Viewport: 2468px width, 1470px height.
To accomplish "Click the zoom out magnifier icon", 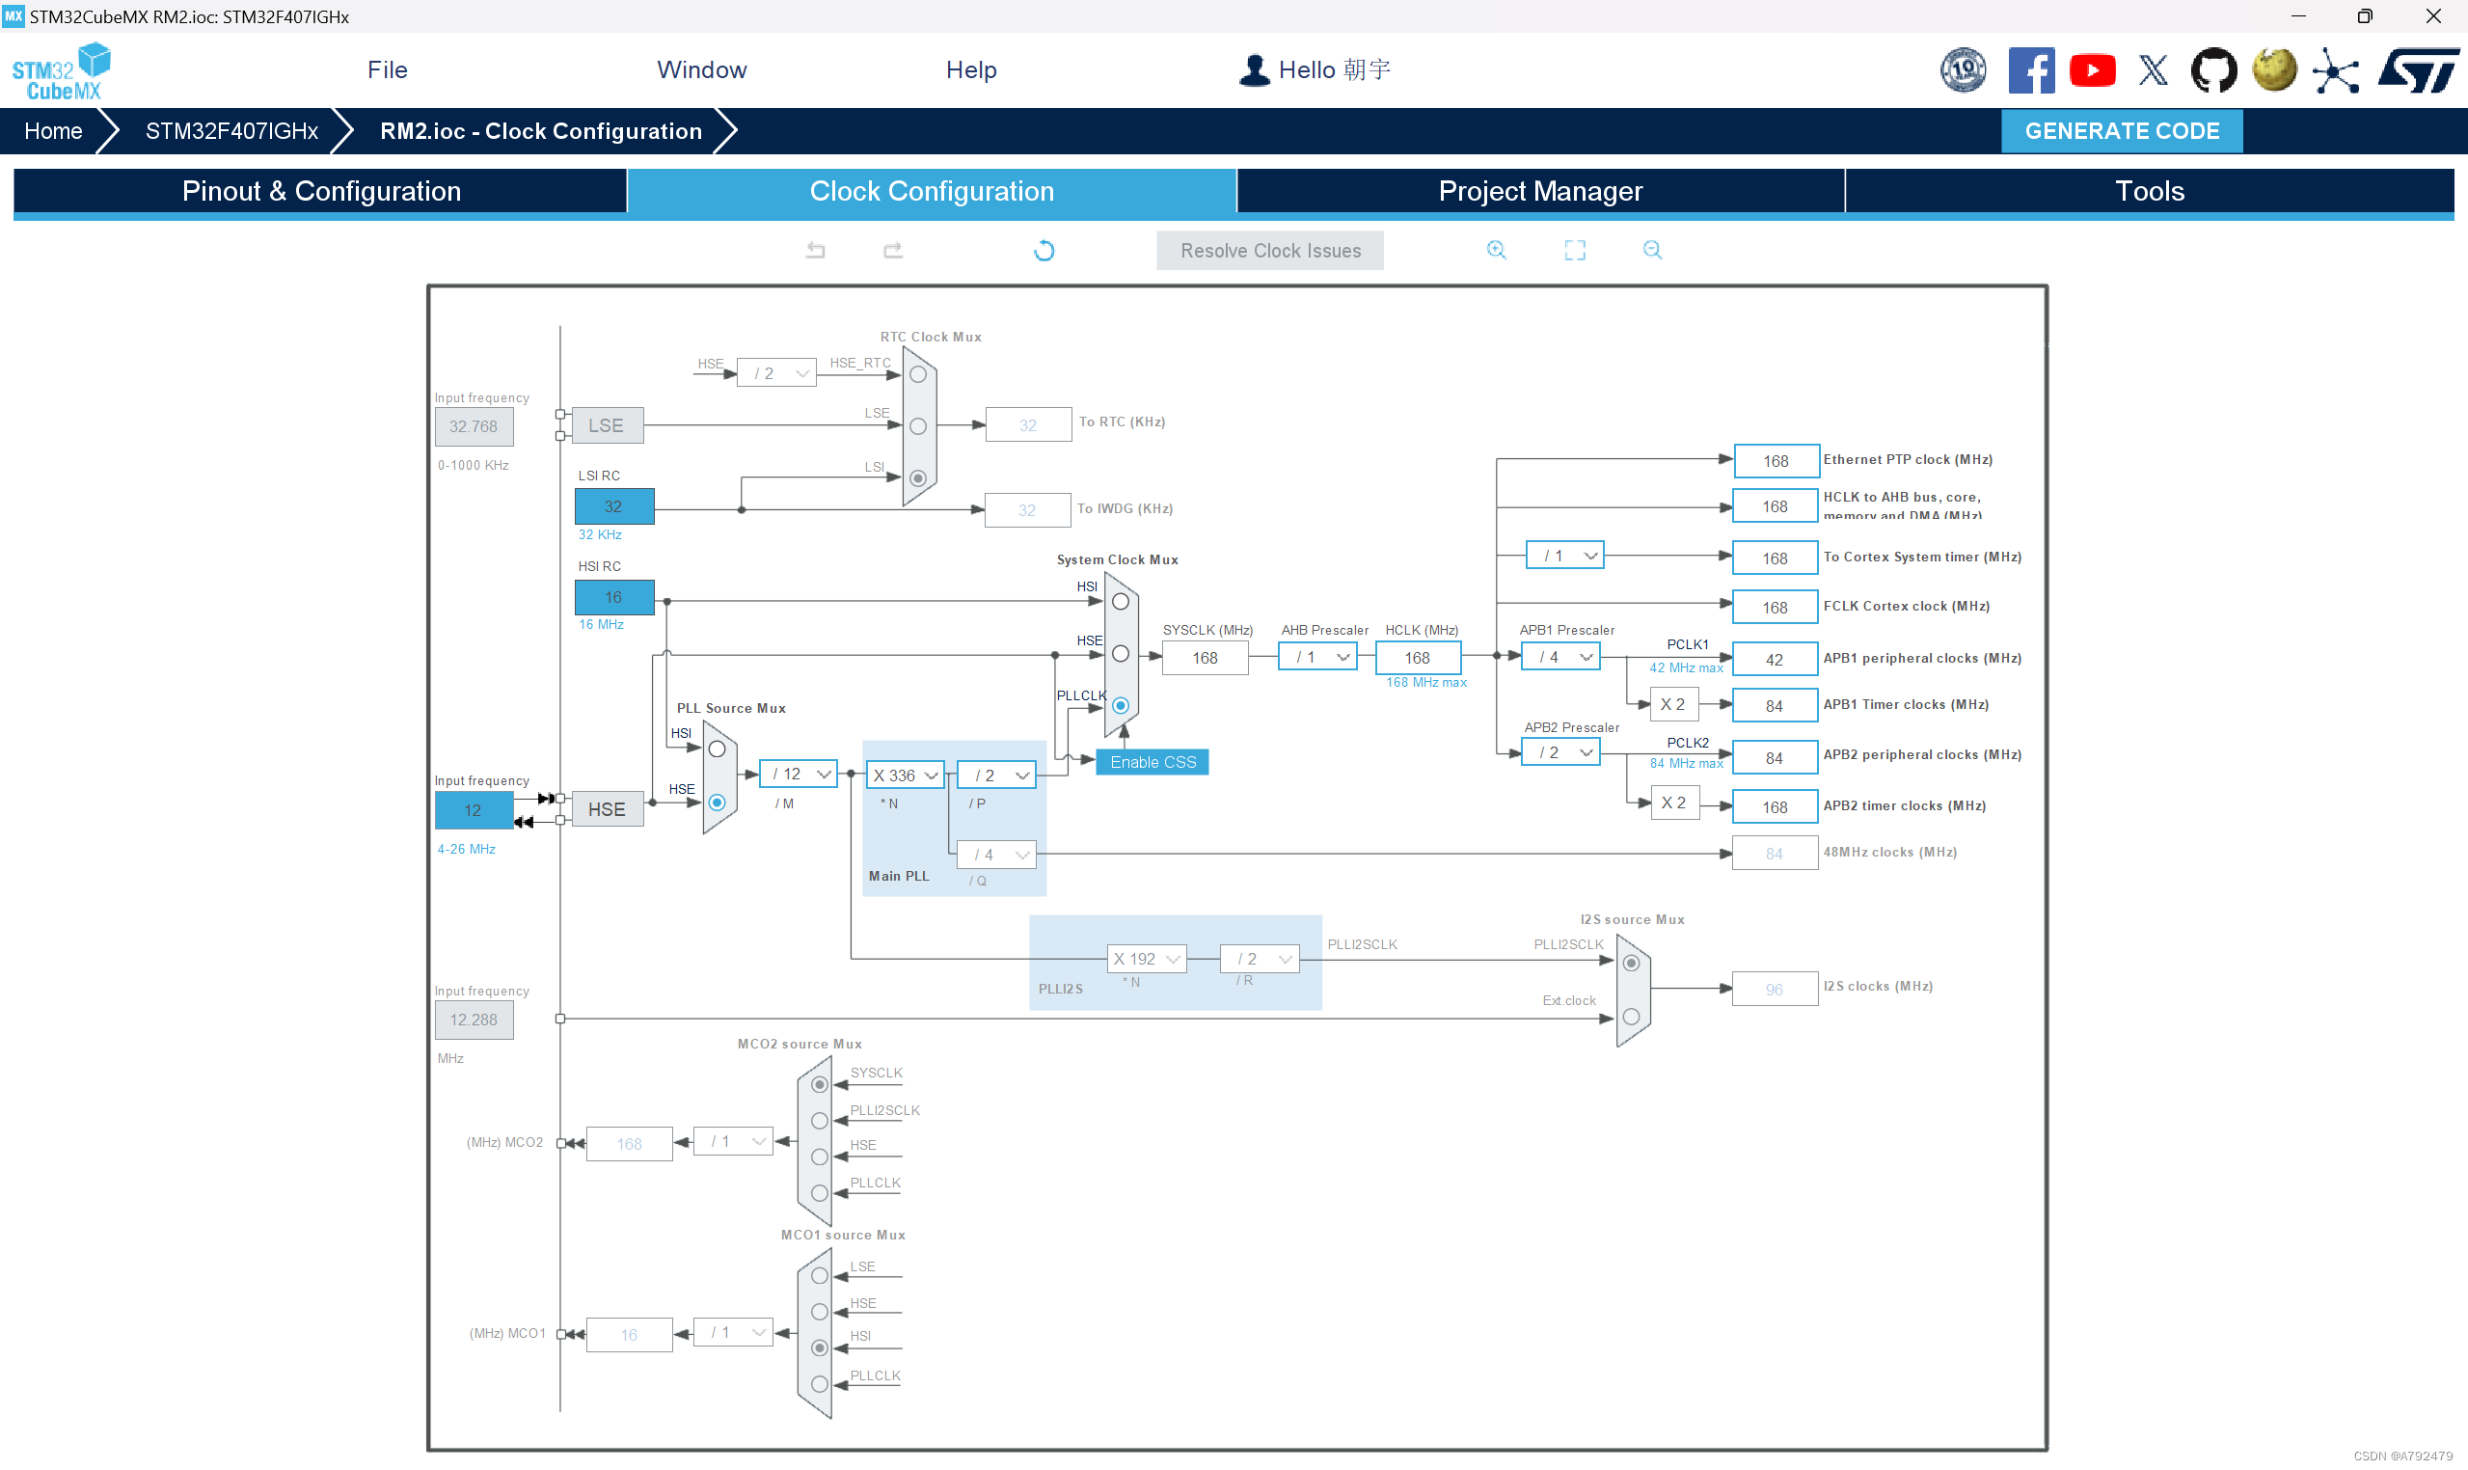I will [x=1652, y=251].
